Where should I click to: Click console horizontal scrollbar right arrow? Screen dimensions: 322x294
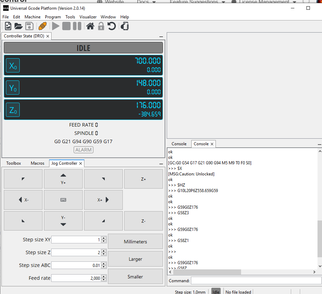pyautogui.click(x=314, y=272)
